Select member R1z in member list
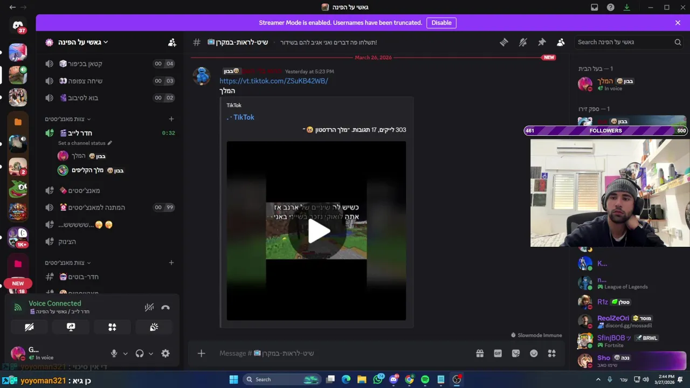Viewport: 690px width, 388px height. pyautogui.click(x=629, y=302)
